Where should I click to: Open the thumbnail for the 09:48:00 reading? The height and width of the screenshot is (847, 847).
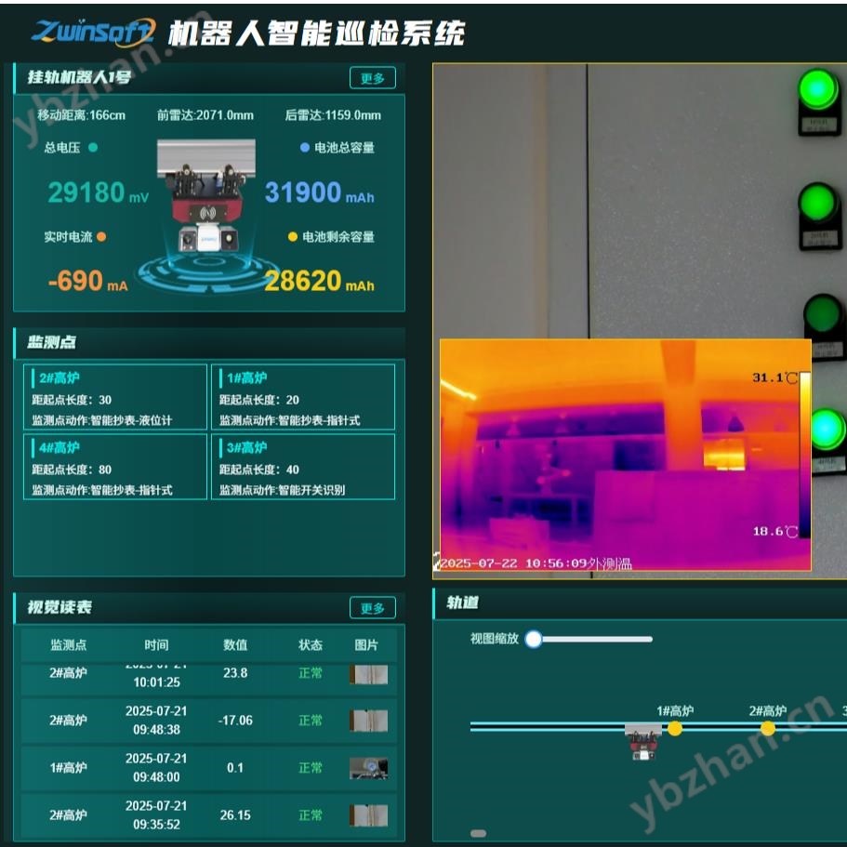[x=368, y=768]
